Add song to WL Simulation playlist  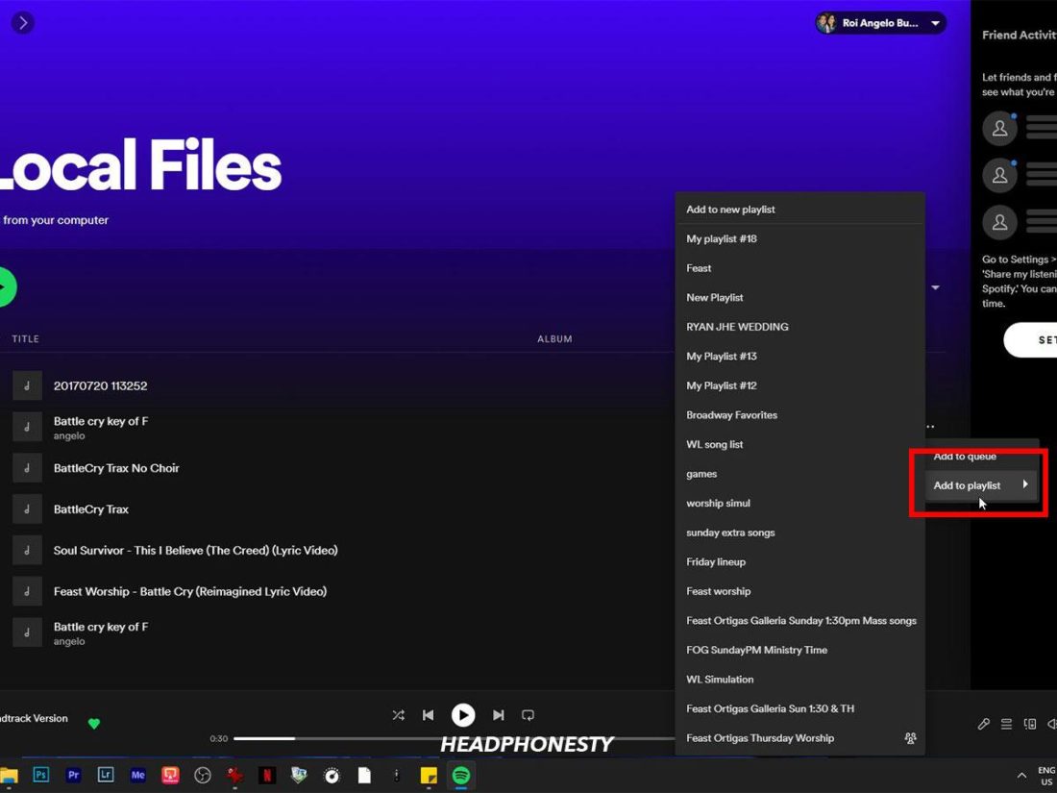[799, 680]
